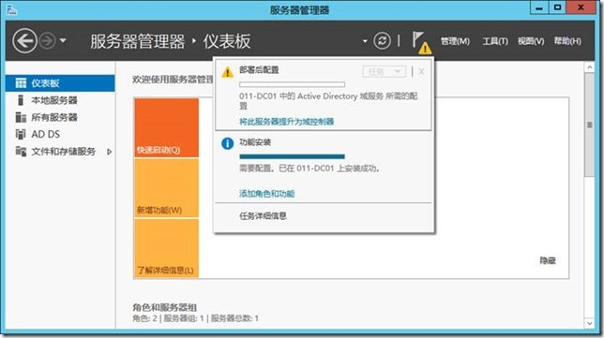Click 将此服务器提升为域控制器 link
Viewport: 604px width, 338px height.
click(287, 122)
